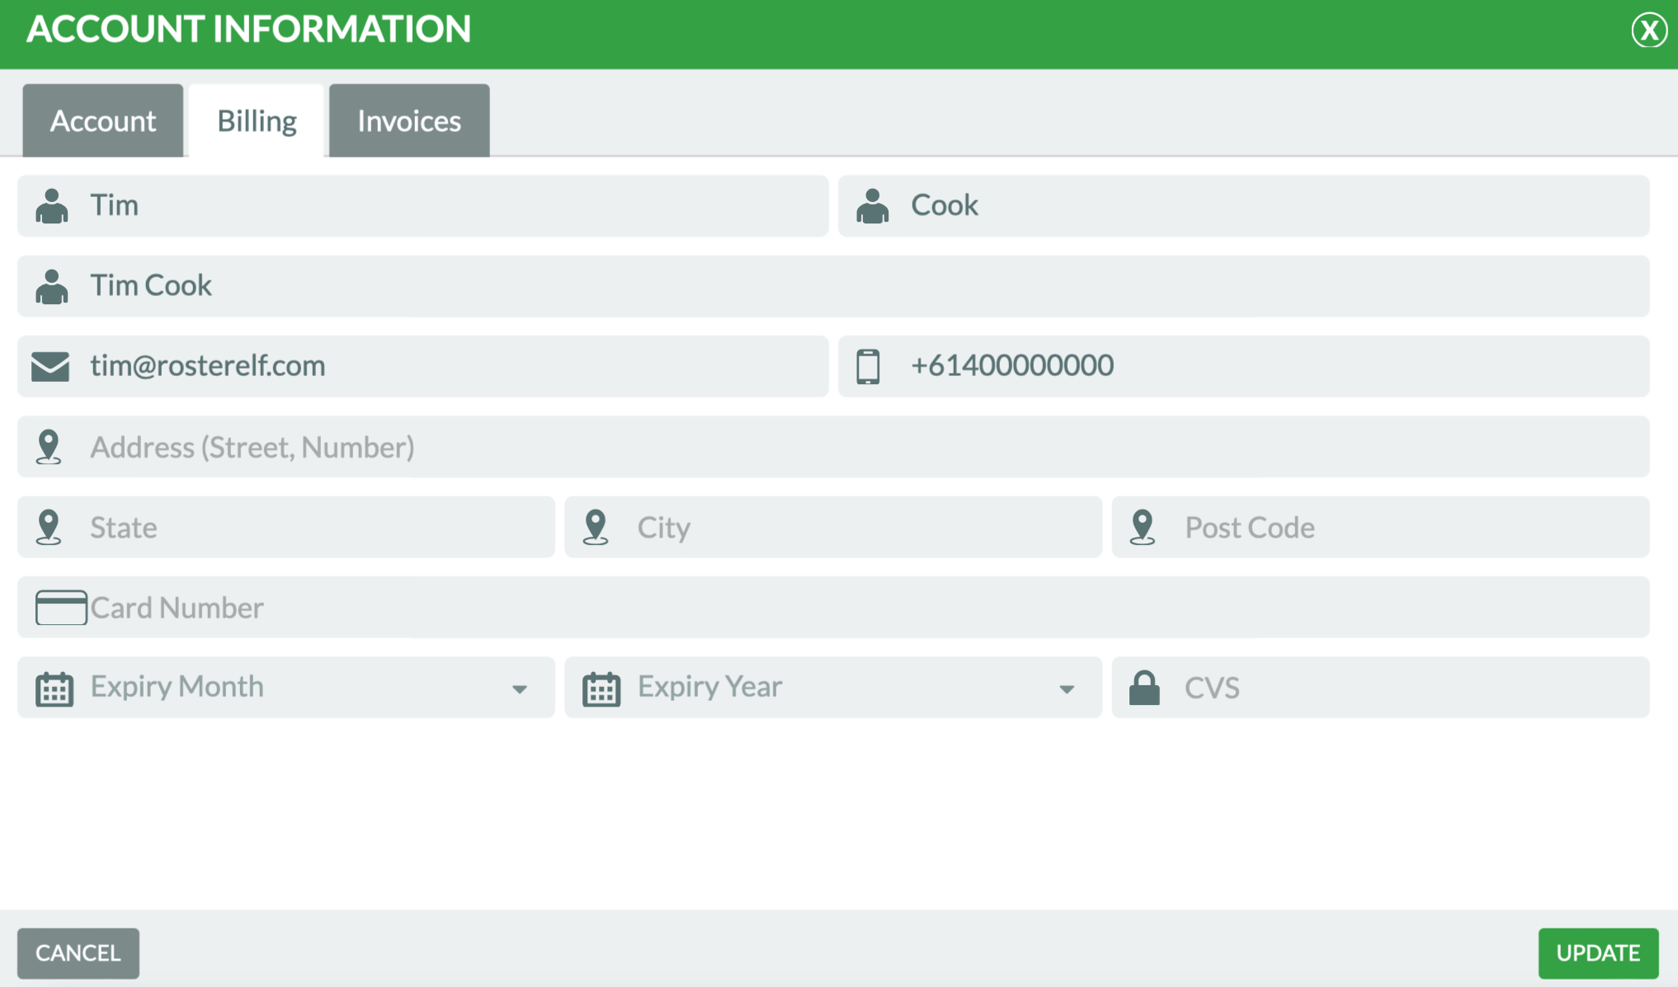Click the green UPDATE button

pos(1598,953)
